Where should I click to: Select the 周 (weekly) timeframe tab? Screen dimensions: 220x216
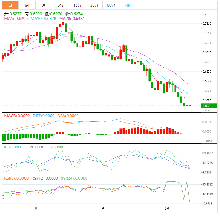click(x=27, y=5)
